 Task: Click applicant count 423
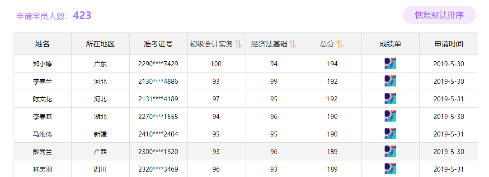pyautogui.click(x=82, y=15)
